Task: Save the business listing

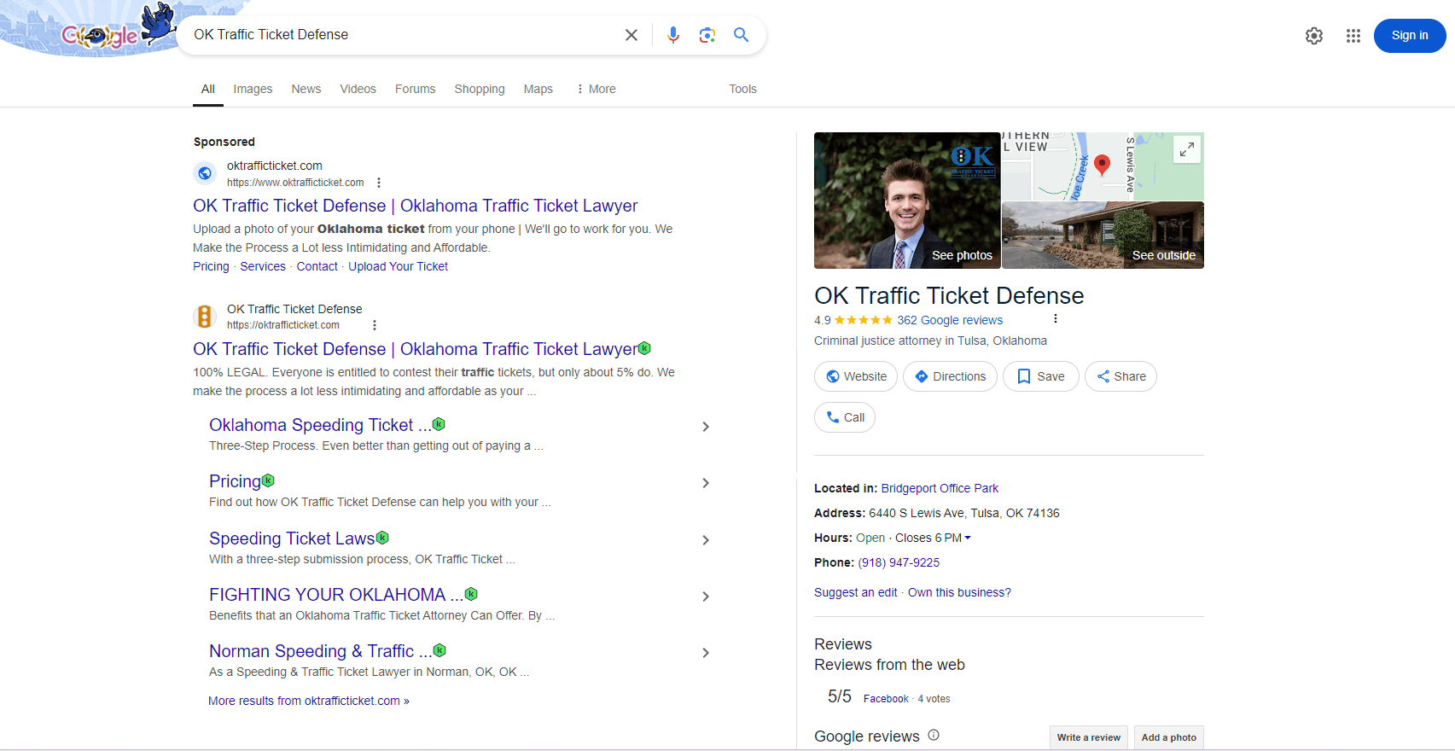Action: pyautogui.click(x=1041, y=376)
